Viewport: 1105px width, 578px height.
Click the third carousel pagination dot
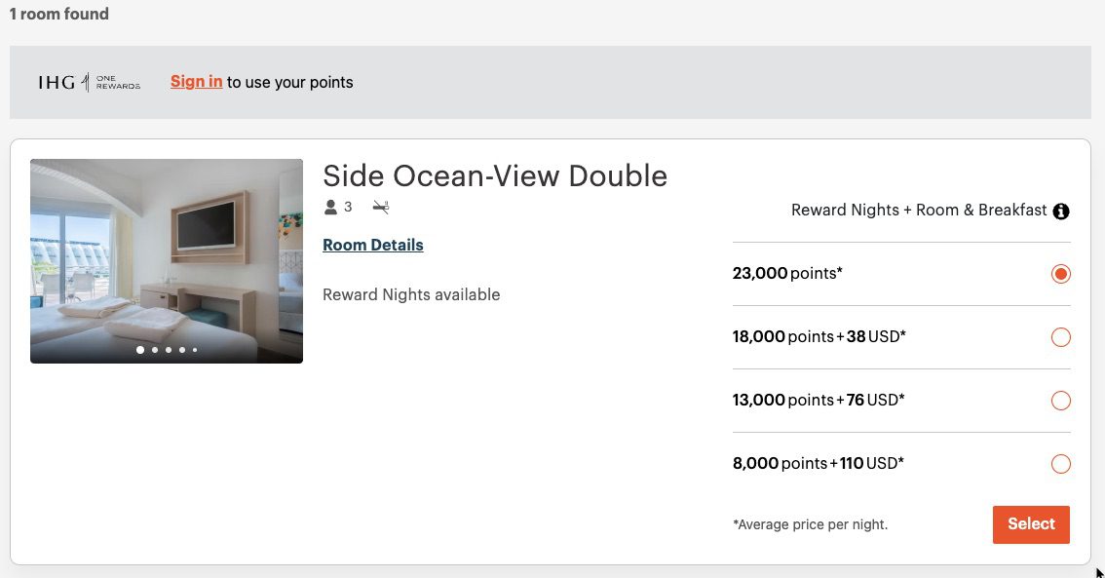[x=167, y=349]
